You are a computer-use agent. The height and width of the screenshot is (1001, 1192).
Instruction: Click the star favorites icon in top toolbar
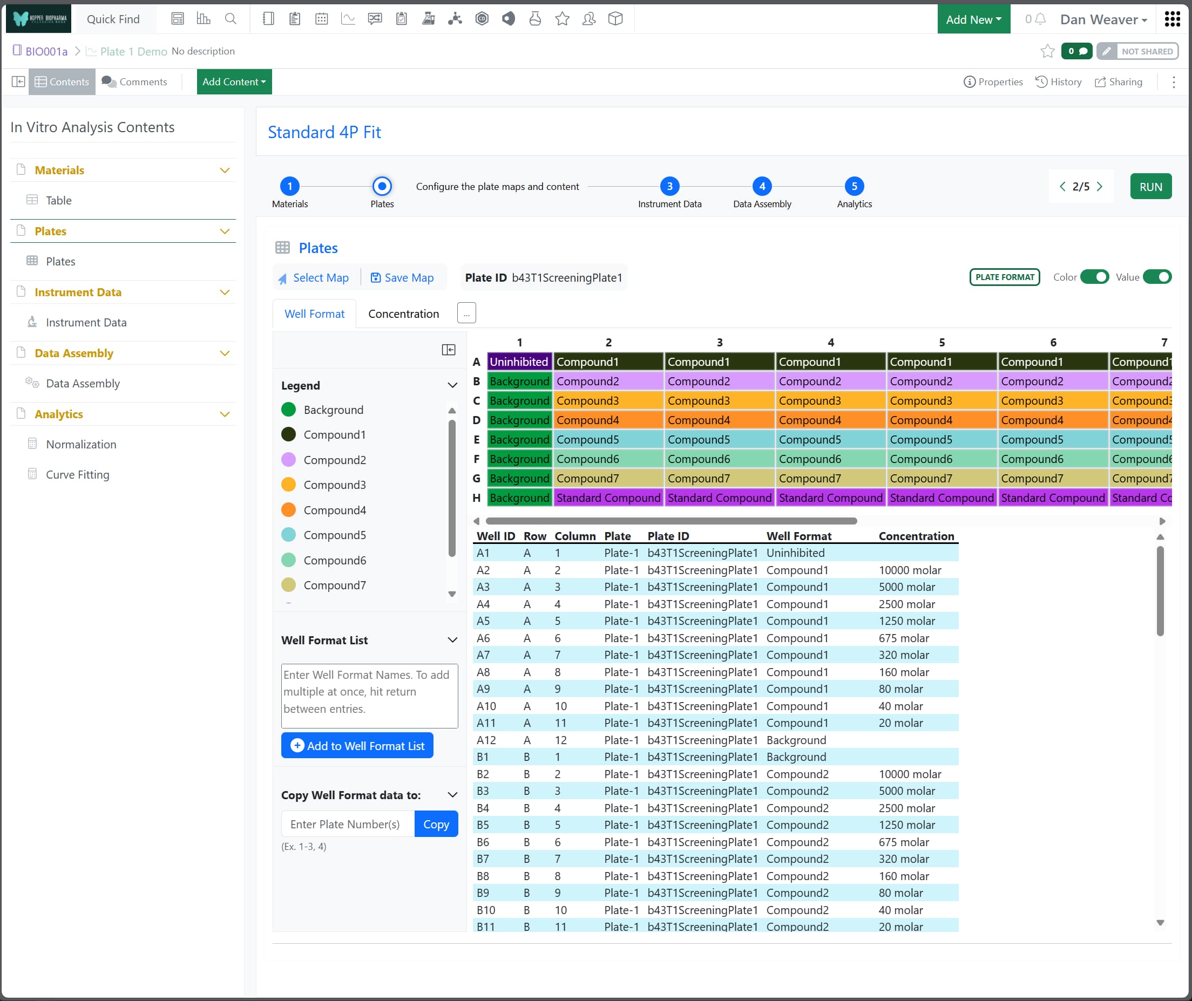[x=562, y=19]
